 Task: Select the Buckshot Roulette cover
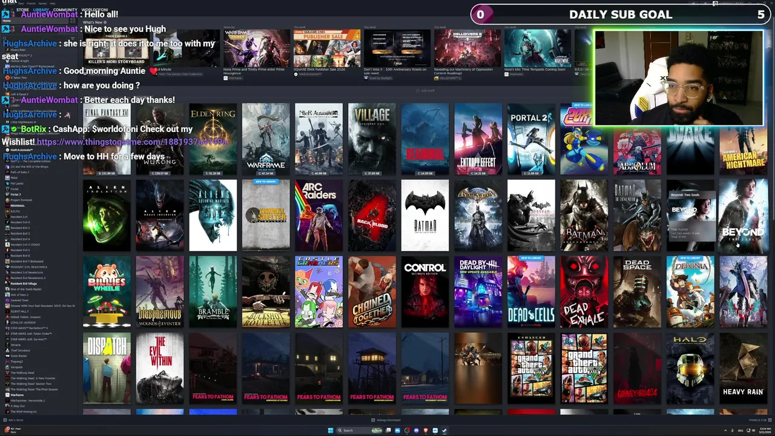click(x=266, y=291)
